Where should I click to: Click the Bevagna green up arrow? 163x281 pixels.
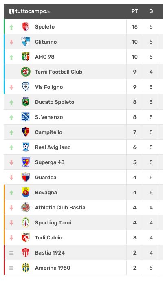[x=11, y=193]
